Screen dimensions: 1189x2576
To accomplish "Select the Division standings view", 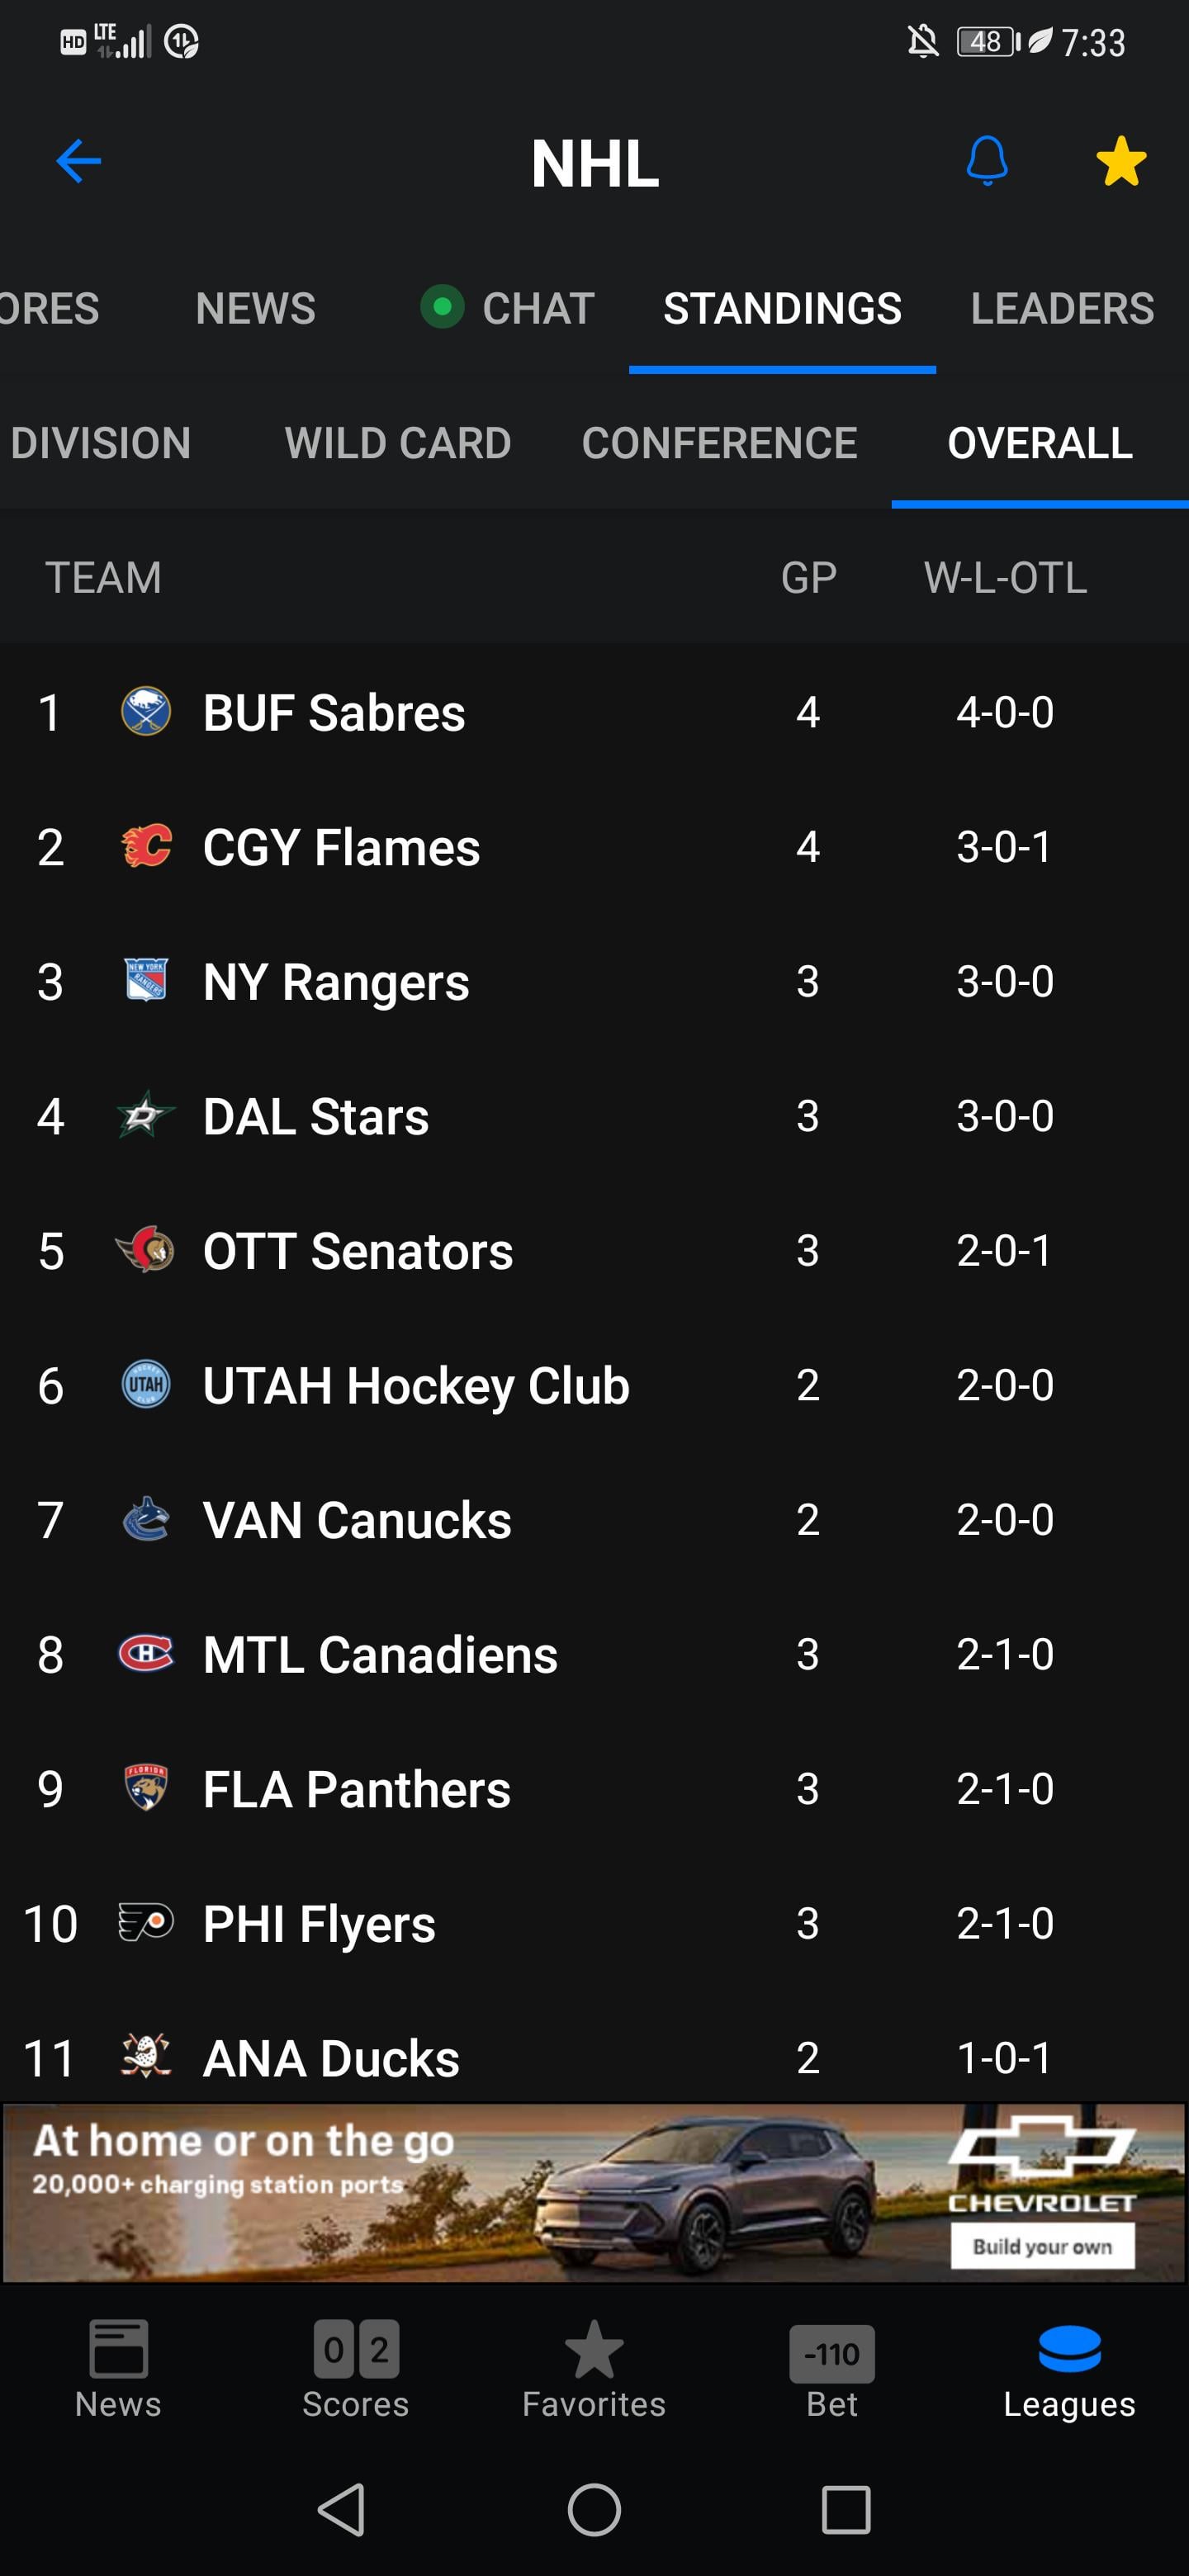I will tap(100, 443).
